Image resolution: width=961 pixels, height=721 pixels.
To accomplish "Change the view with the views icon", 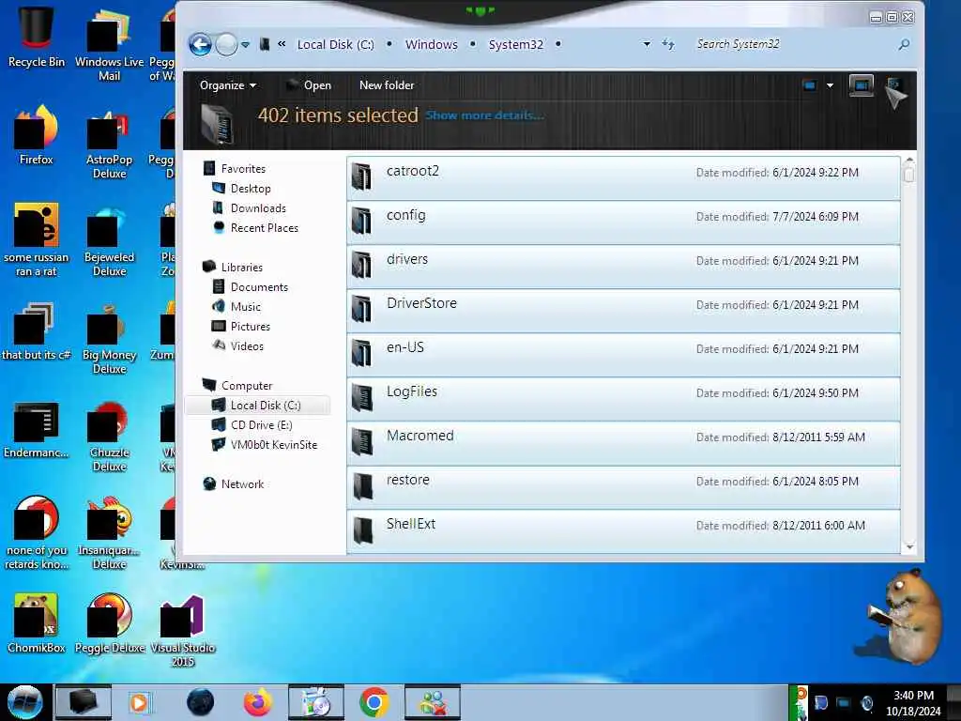I will click(810, 85).
